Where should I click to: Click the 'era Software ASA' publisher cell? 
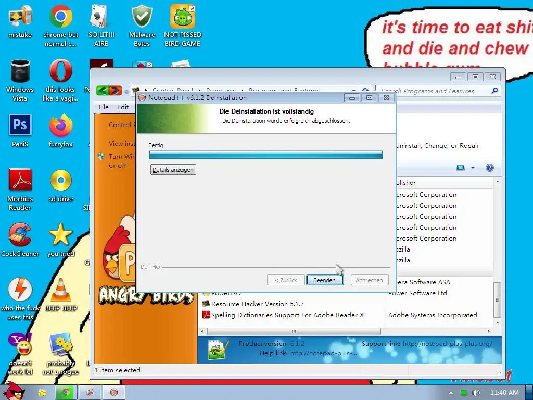click(423, 282)
